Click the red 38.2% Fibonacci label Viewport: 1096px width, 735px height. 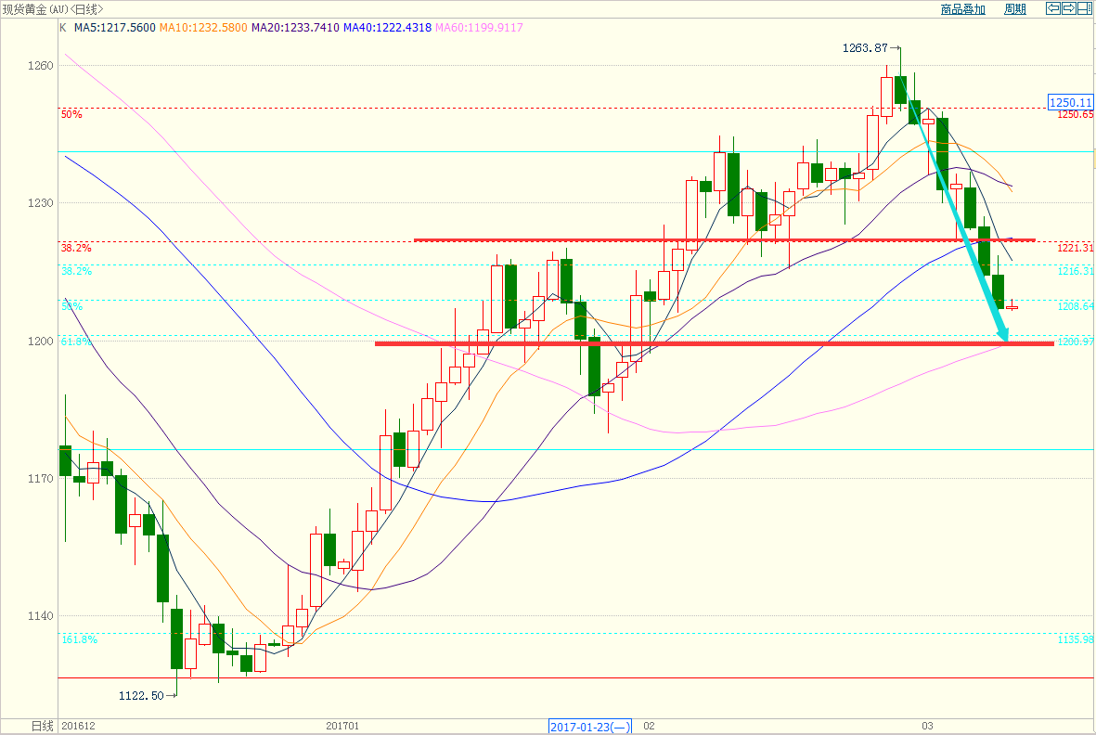pyautogui.click(x=76, y=248)
